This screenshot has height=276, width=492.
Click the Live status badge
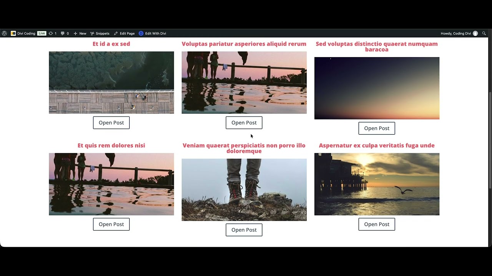(x=42, y=33)
